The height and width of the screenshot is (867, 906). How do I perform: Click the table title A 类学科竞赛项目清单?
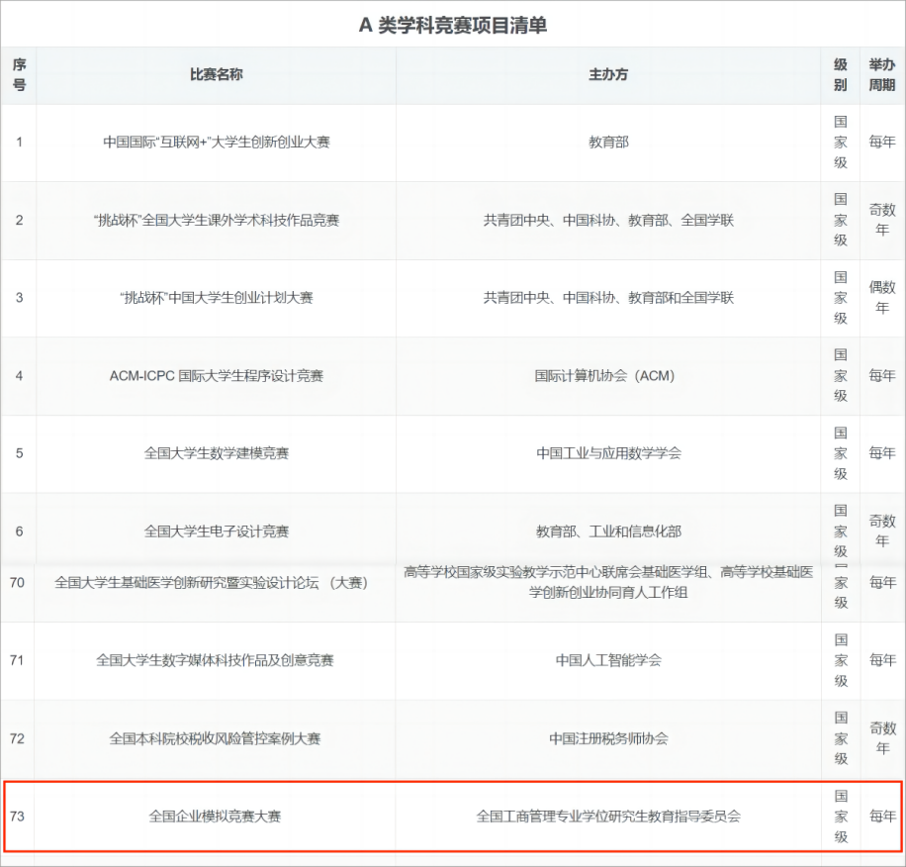pos(453,26)
